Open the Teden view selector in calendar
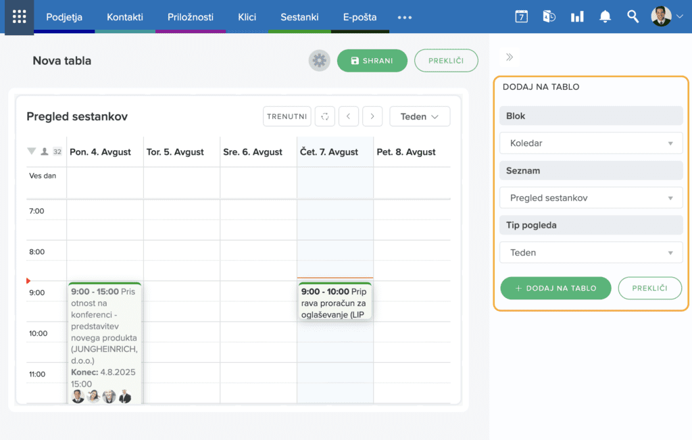Viewport: 692px width, 440px height. (420, 116)
